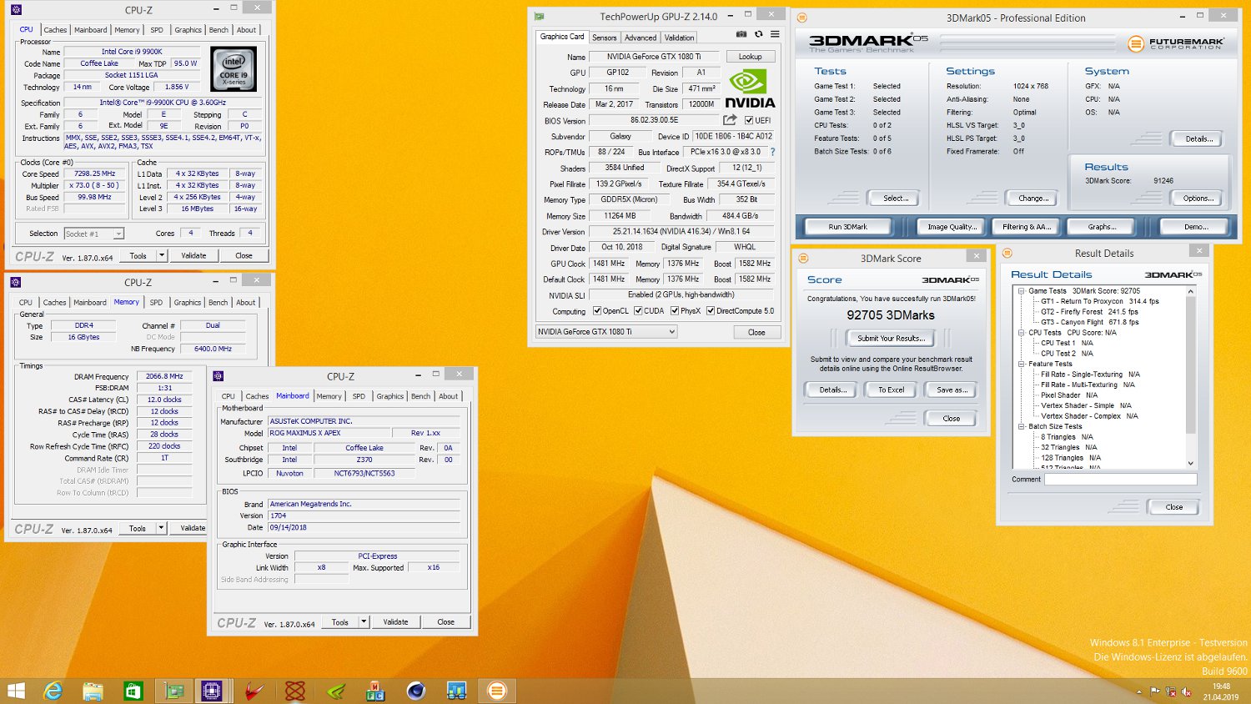Click the Bus Interface question mark
This screenshot has width=1251, height=704.
[772, 152]
